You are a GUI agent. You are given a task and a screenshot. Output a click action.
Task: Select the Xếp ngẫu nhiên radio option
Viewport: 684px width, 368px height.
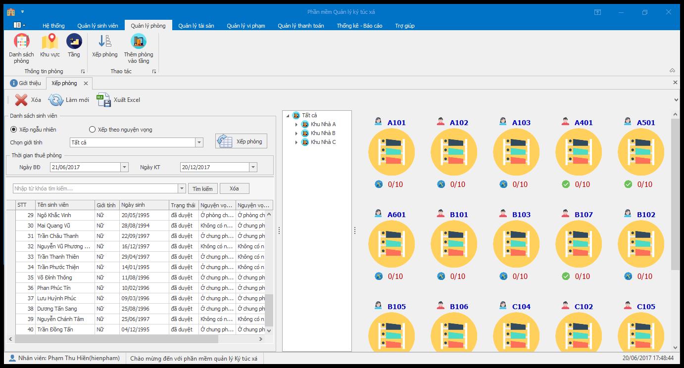[14, 130]
